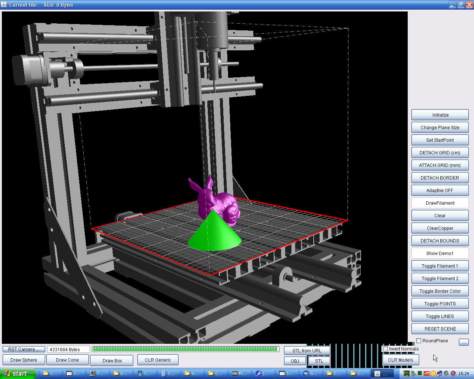Detach the centimeter grid

coord(440,152)
